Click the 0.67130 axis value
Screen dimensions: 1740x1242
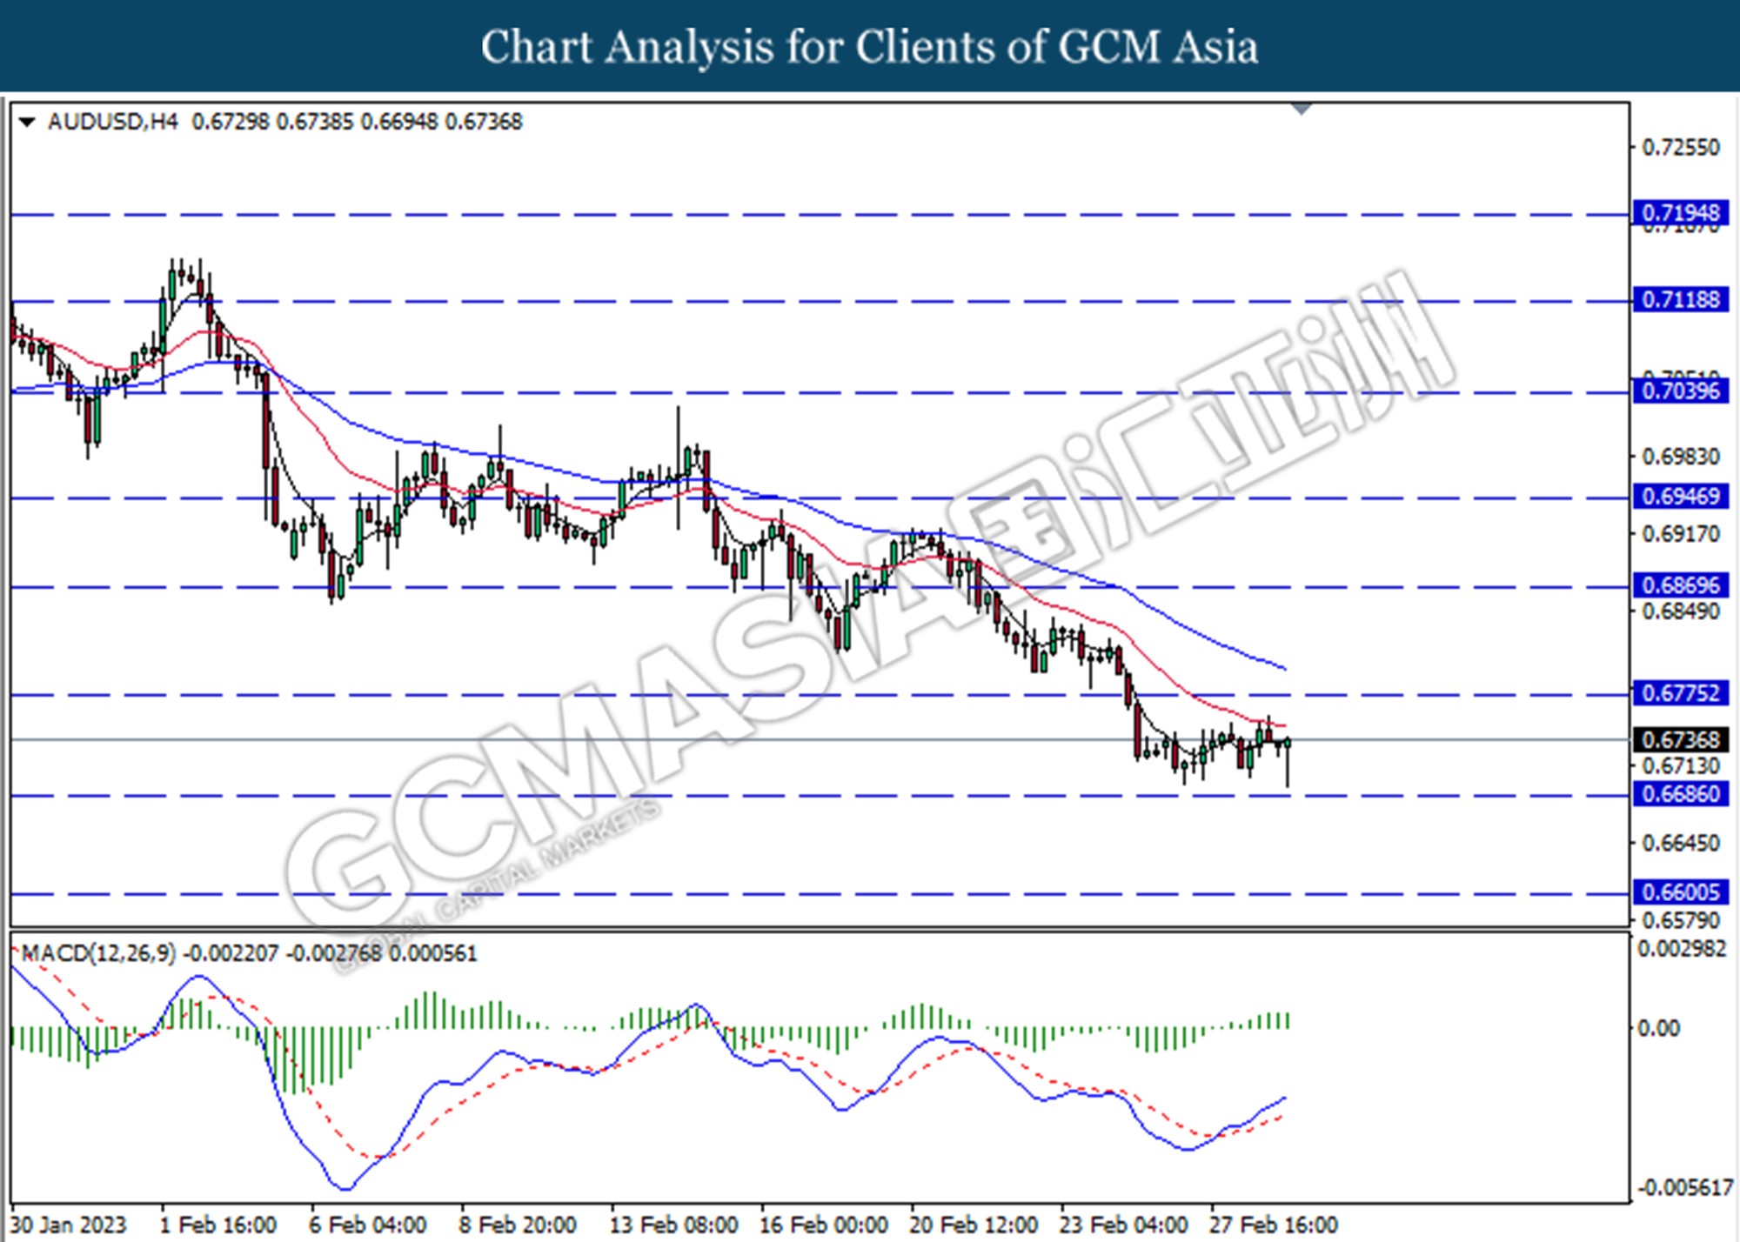(x=1680, y=766)
